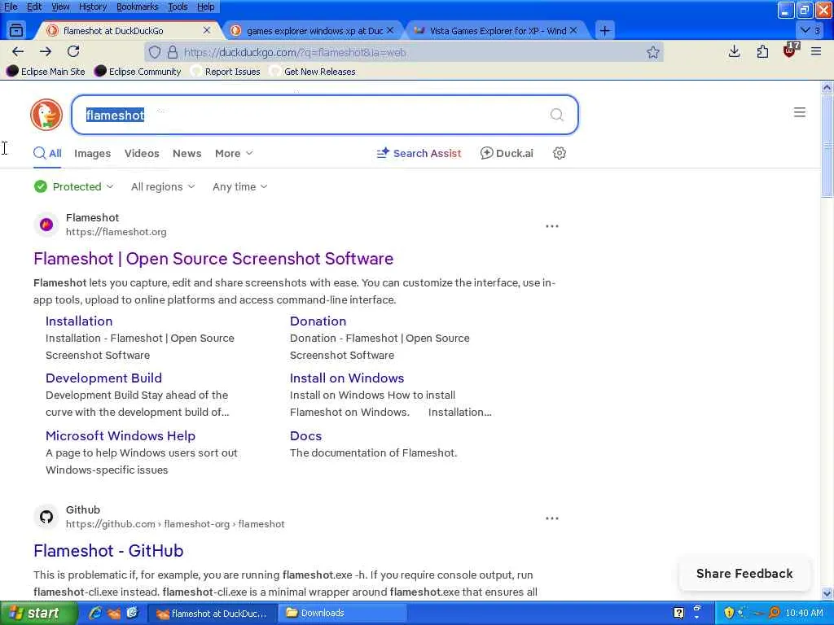Open the Downloads toolbar icon

tap(734, 51)
